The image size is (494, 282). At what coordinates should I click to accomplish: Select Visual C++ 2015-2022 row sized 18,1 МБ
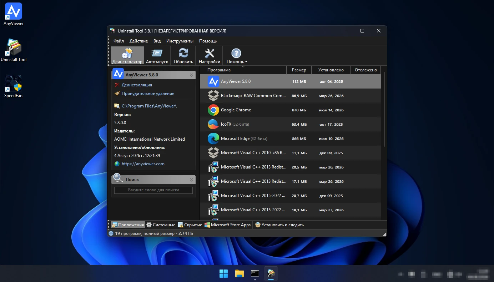tap(290, 210)
